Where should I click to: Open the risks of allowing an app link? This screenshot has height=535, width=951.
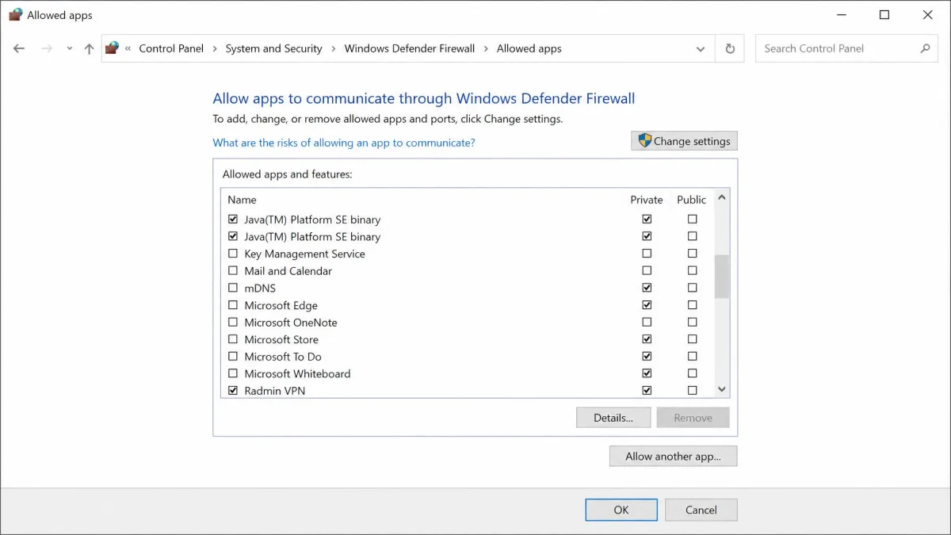click(x=344, y=143)
